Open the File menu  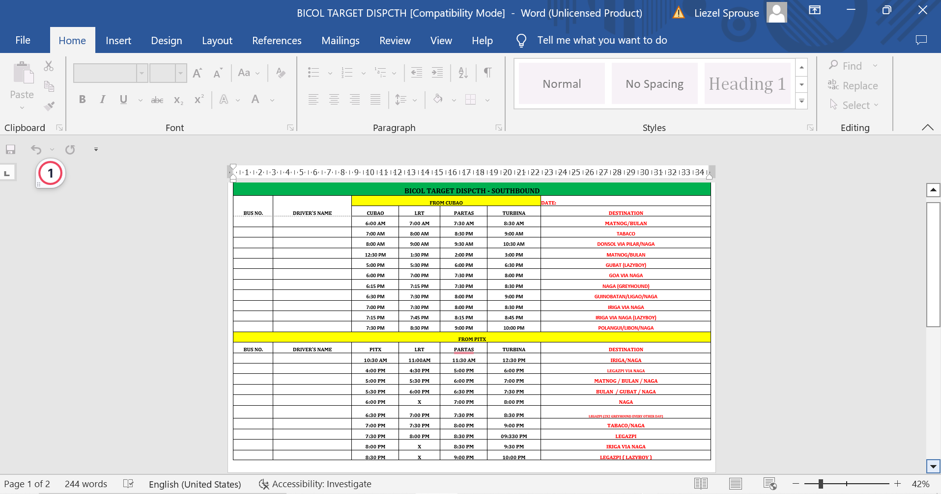pos(23,40)
